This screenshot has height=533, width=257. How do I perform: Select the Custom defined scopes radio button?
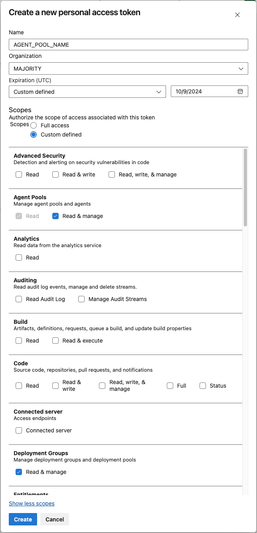34,135
